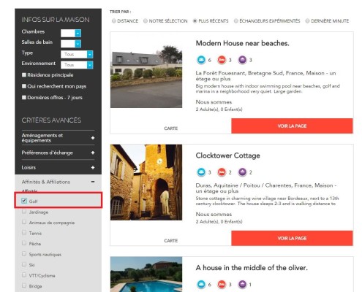Viewport: 362px width, 292px height.
Task: Show Clocktower Cottage on Carte
Action: pos(170,241)
